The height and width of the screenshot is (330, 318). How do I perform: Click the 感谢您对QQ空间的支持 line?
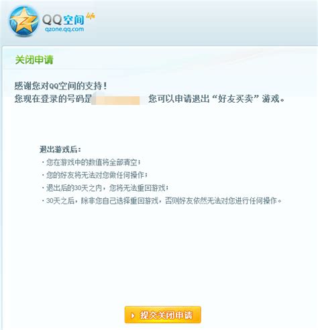pos(60,86)
